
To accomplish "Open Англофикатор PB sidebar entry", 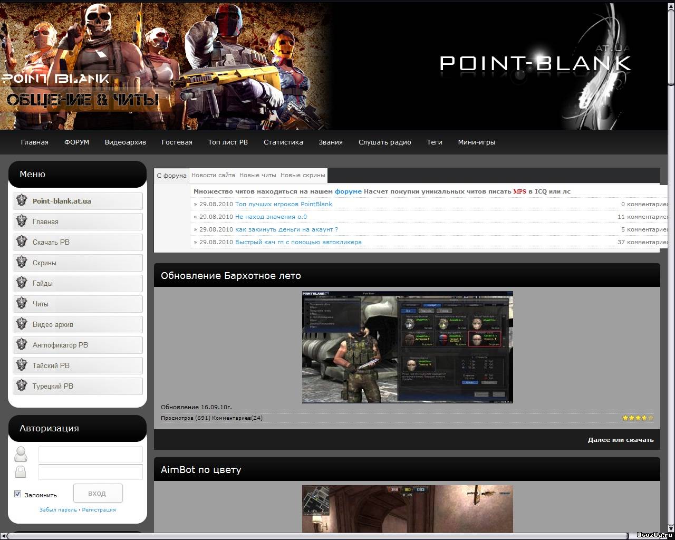I will tap(78, 345).
